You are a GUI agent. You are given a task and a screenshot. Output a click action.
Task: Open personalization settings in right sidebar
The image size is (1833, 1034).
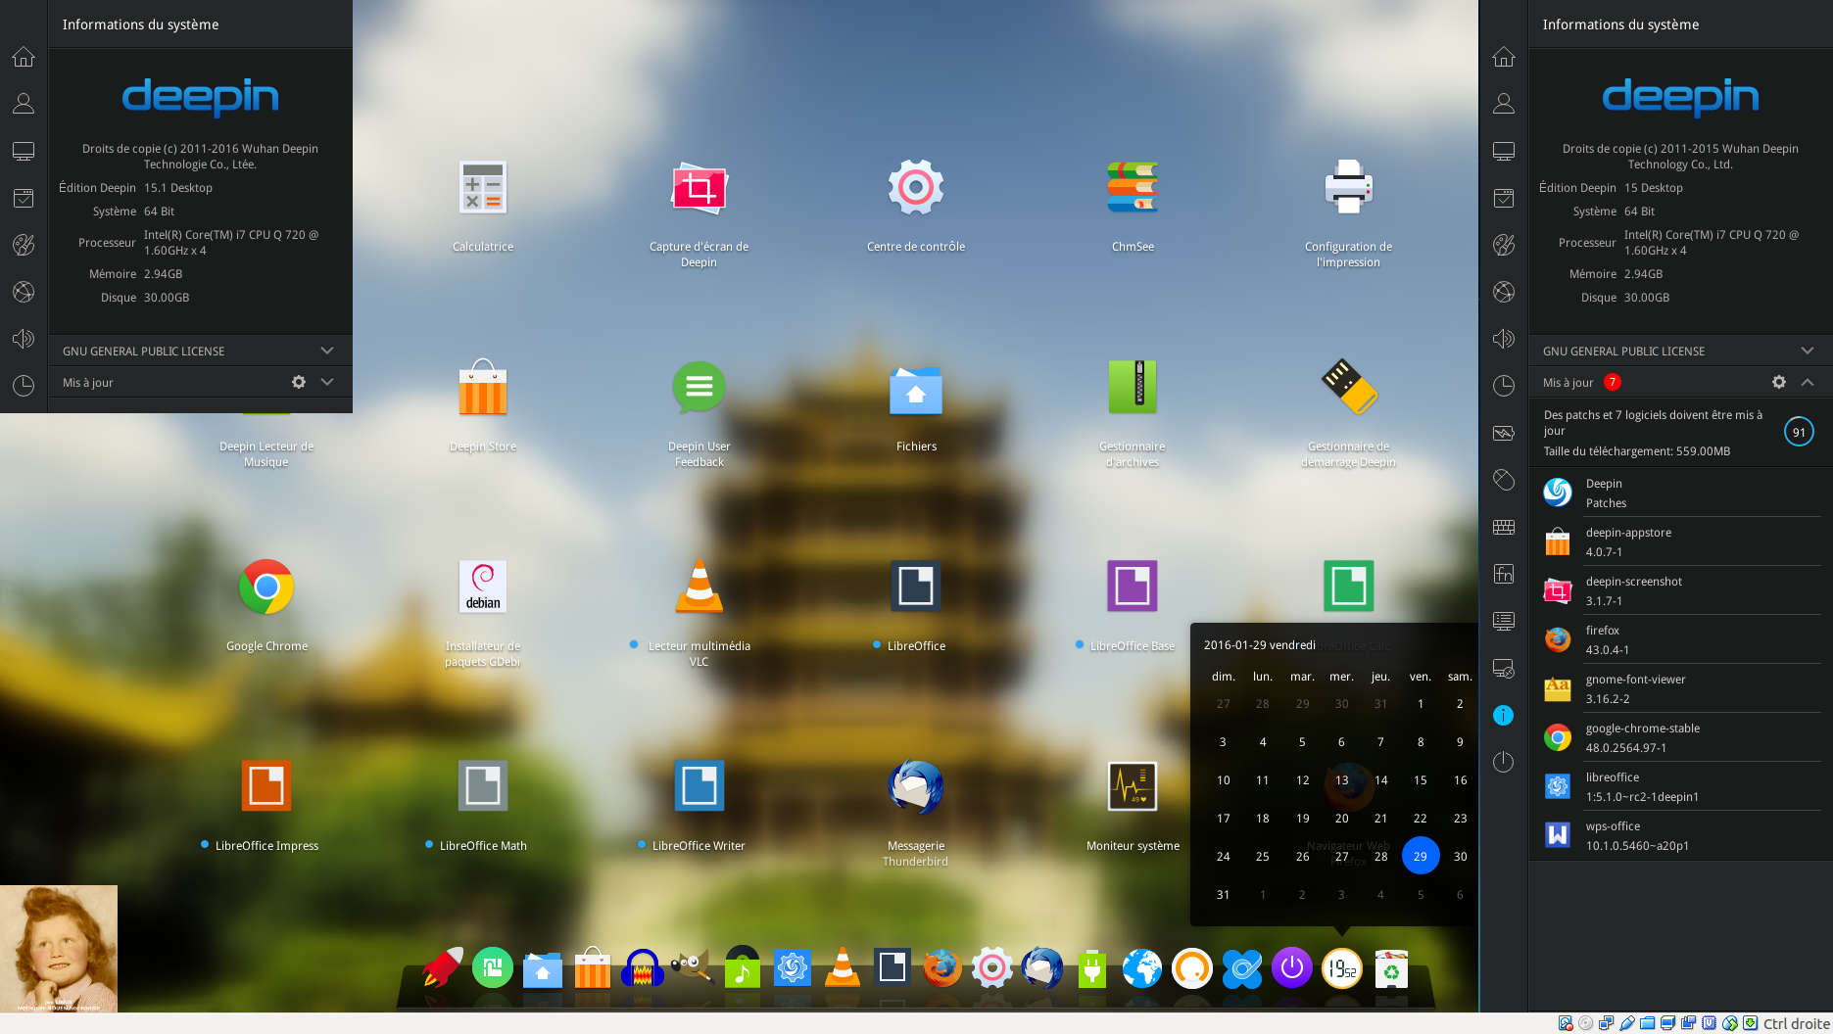[x=1503, y=245]
